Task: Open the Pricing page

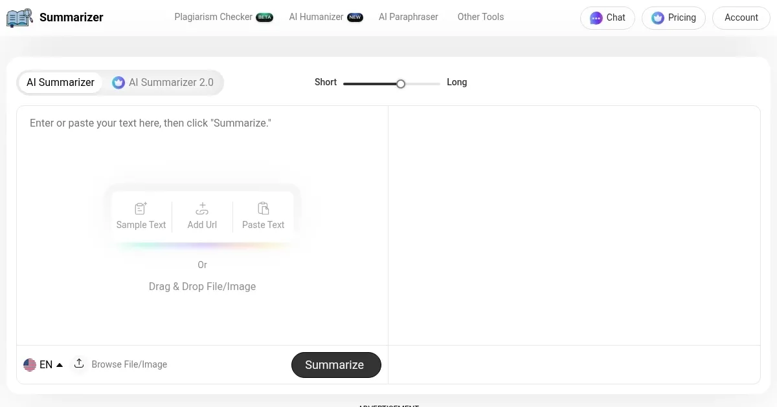Action: (x=673, y=17)
